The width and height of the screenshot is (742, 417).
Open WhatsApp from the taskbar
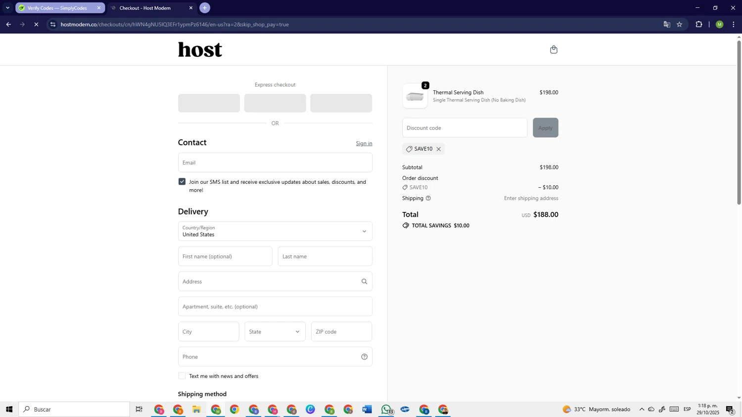pyautogui.click(x=386, y=409)
